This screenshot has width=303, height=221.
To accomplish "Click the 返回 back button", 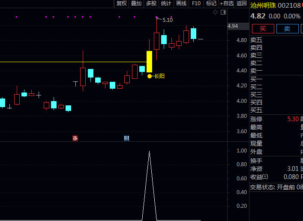I will 242,3.
